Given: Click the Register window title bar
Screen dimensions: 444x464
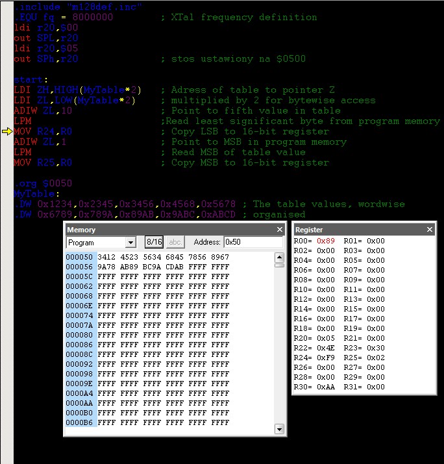Looking at the screenshot, I should coord(364,230).
